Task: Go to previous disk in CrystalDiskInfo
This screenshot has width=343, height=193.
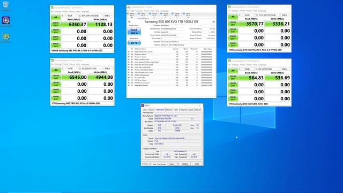Action: [129, 22]
